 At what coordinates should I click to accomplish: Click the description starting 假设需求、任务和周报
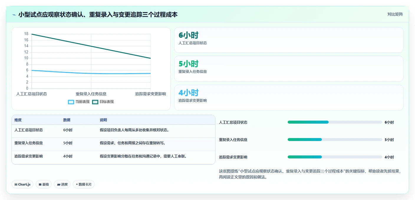click(x=133, y=143)
